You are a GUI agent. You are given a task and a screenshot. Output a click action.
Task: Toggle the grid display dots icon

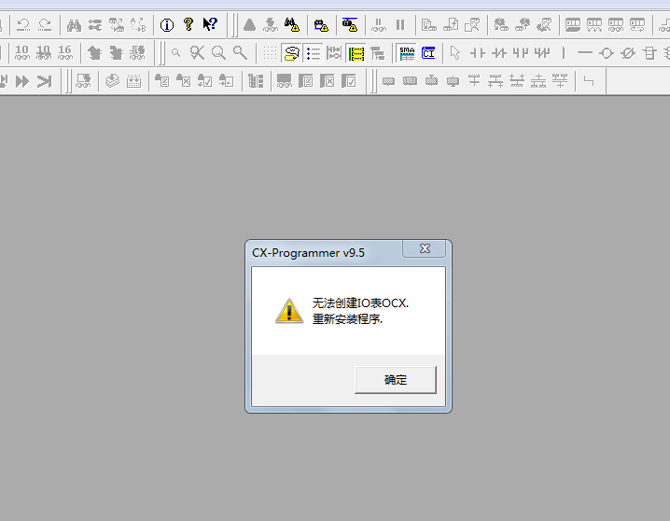[x=269, y=53]
